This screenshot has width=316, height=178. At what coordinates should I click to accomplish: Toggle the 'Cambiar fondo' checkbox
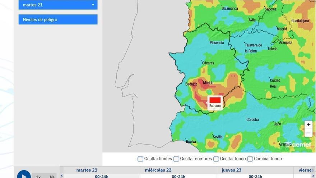(x=250, y=159)
